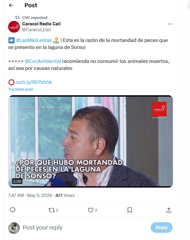The width and height of the screenshot is (190, 240).
Task: Open the Caracol Radio Cali profile avatar
Action: [x=14, y=27]
